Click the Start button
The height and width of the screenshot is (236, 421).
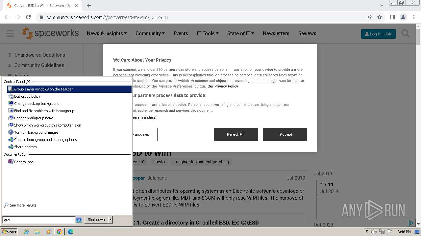point(9,232)
